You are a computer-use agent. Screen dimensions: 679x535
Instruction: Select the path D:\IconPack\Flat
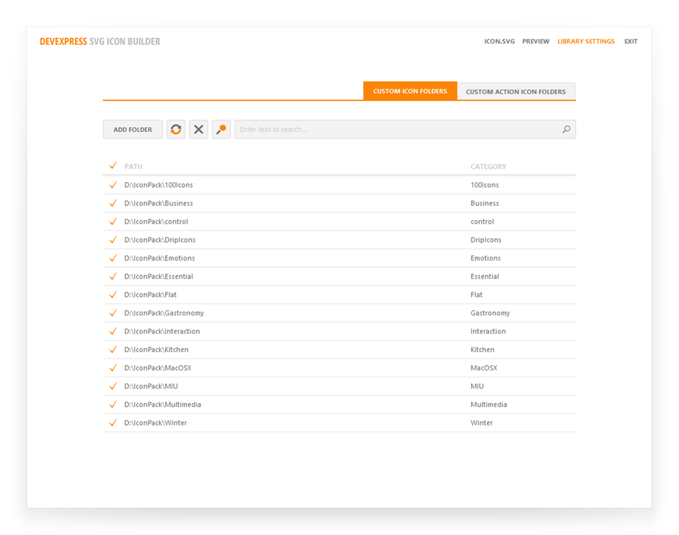150,294
